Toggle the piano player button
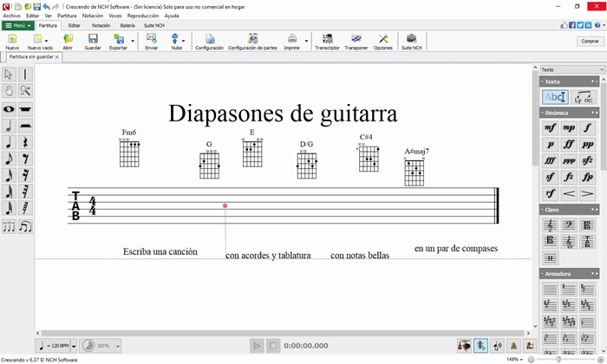This screenshot has width=607, height=364. (x=530, y=346)
